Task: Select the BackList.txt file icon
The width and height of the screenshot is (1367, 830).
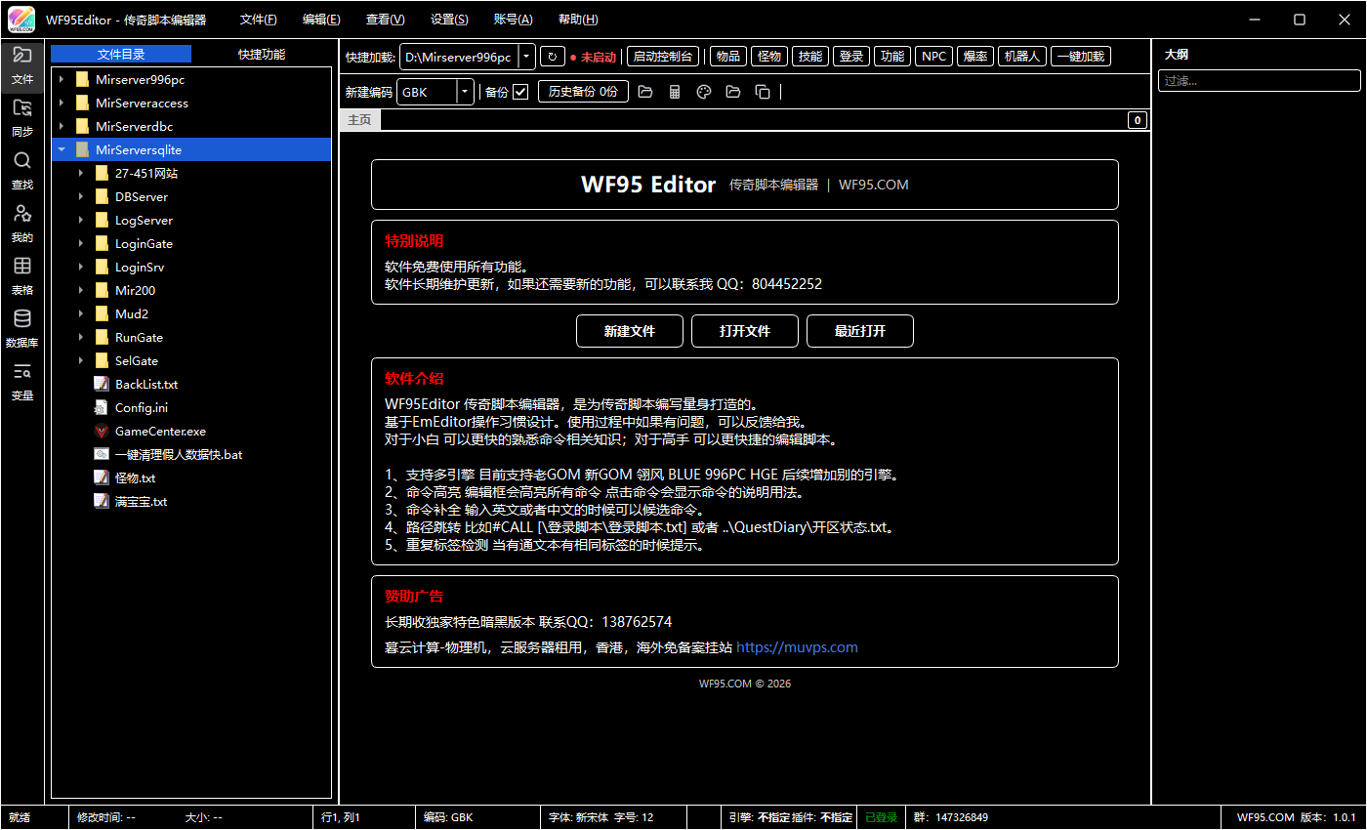Action: pyautogui.click(x=101, y=384)
